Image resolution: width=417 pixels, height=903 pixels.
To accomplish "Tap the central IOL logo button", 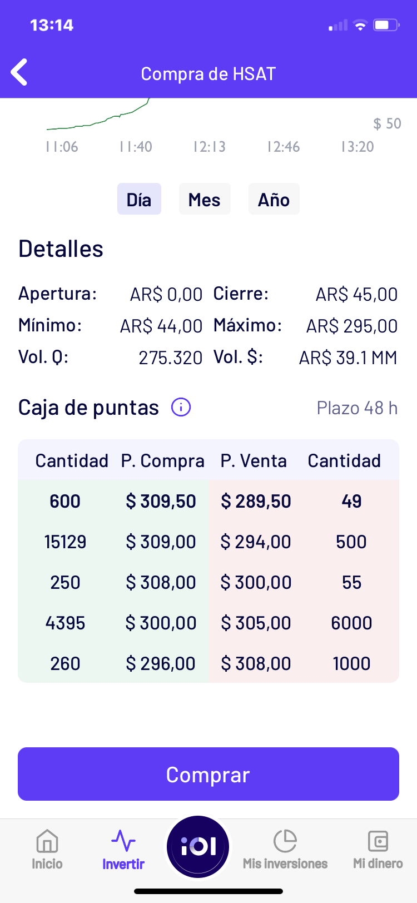I will pyautogui.click(x=198, y=847).
